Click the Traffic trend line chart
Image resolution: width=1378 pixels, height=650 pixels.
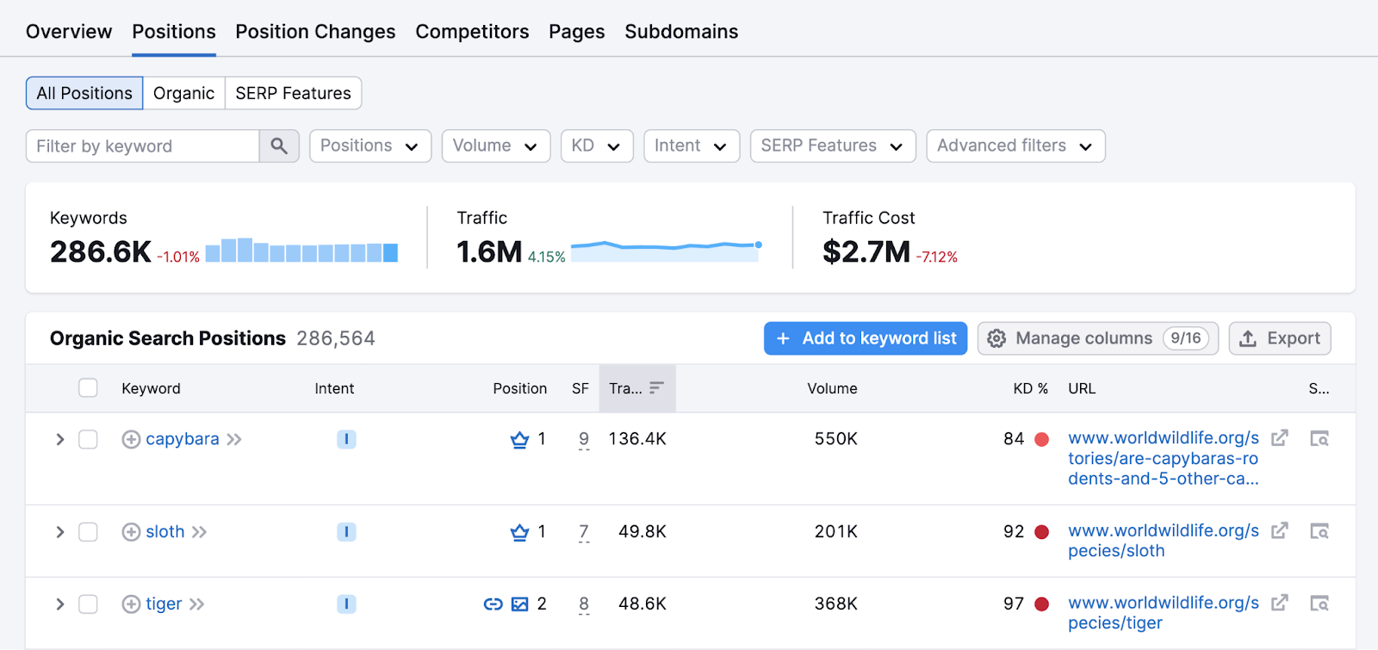[665, 251]
